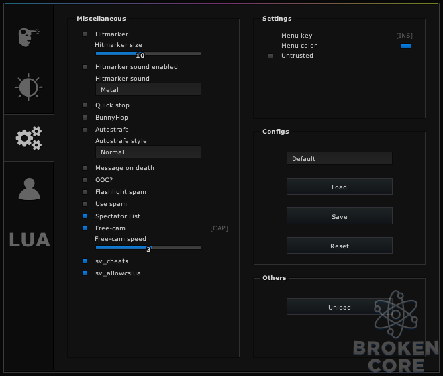
Task: Click the Settings group title
Action: coord(277,19)
